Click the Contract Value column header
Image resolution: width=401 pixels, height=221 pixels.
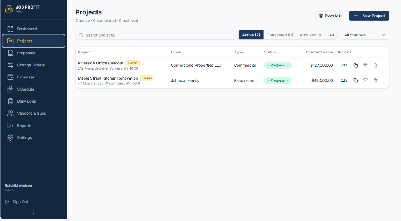point(319,52)
